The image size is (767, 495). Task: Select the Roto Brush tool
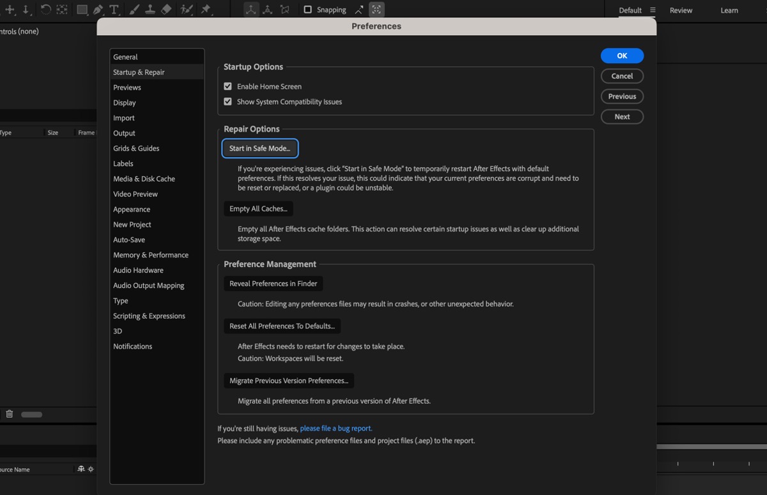click(x=187, y=10)
